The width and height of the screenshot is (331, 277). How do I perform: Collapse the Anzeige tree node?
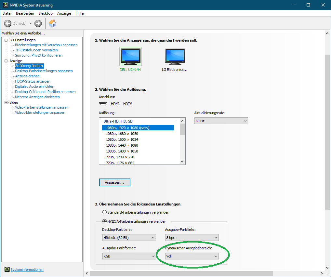6,61
